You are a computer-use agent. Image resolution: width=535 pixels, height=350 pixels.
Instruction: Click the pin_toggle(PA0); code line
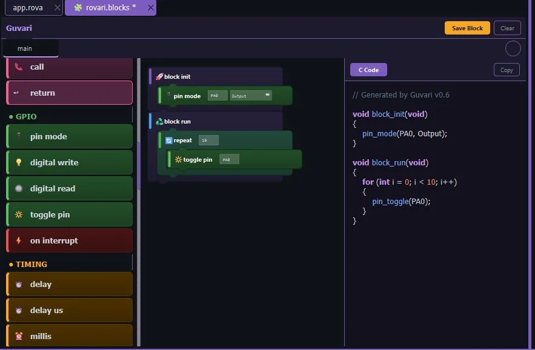pyautogui.click(x=401, y=202)
